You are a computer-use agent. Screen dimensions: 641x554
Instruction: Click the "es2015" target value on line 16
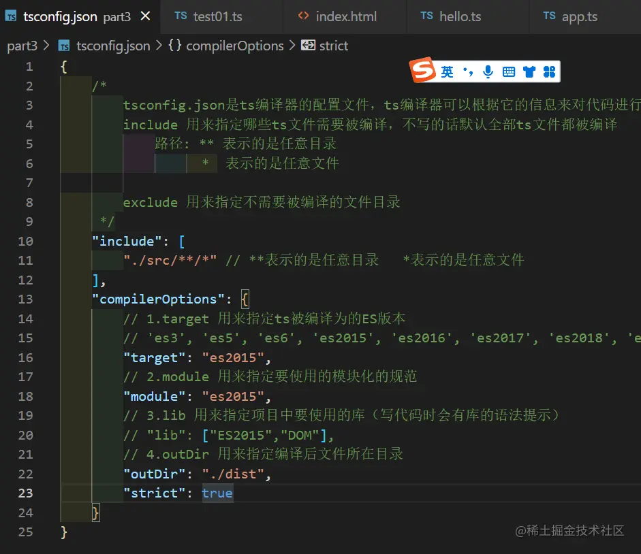233,357
